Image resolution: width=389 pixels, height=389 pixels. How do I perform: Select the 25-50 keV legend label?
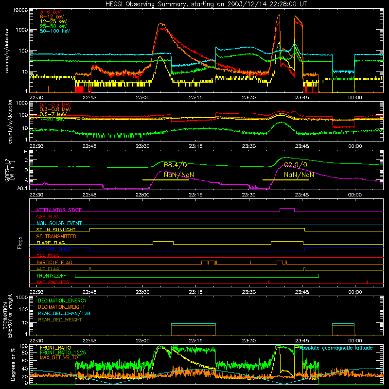pos(53,26)
